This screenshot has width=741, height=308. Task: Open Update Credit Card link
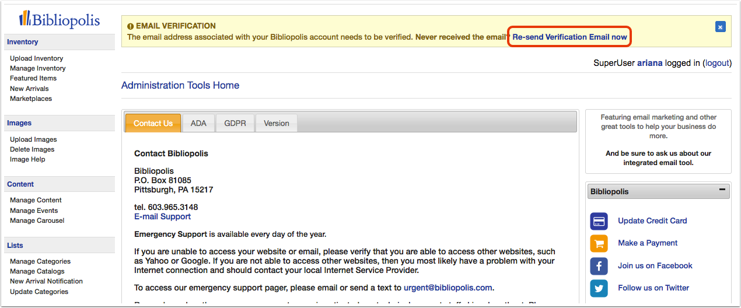pyautogui.click(x=652, y=220)
